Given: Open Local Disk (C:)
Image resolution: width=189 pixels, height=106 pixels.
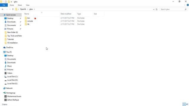Looking at the screenshot, I should (x=12, y=77).
